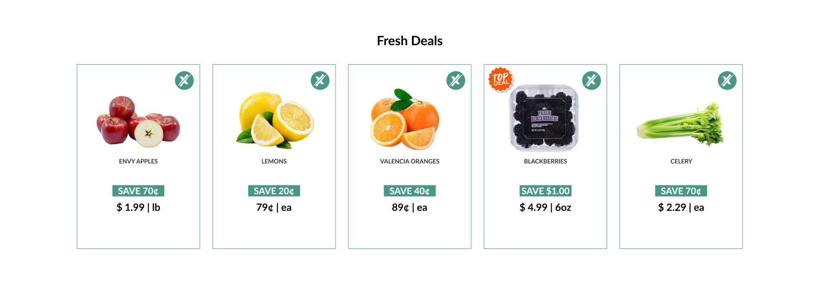Click the $1.99 per lb price
The height and width of the screenshot is (286, 820).
click(x=138, y=208)
